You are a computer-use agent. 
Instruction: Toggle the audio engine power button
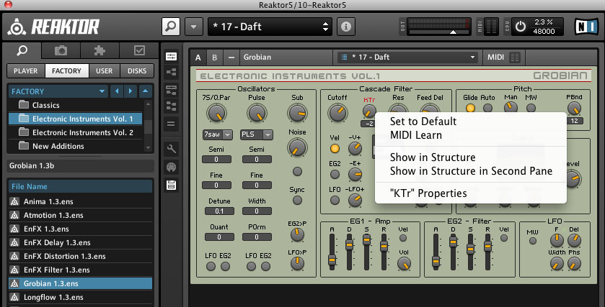click(x=521, y=27)
